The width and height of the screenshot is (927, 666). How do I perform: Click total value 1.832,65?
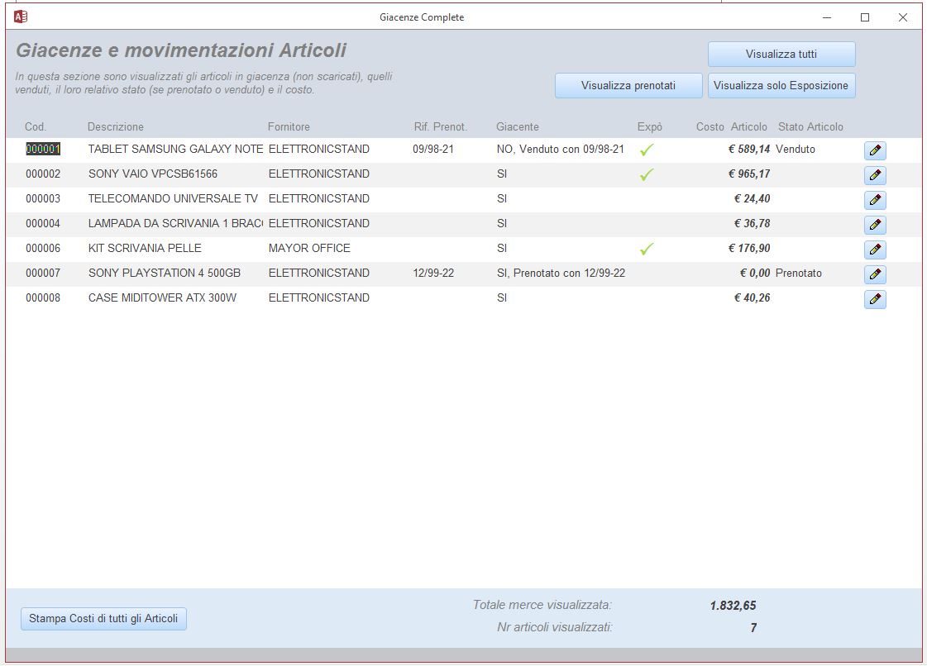(733, 606)
